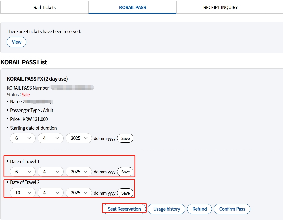Open the year dropdown for Date of Travel 2

click(x=78, y=193)
